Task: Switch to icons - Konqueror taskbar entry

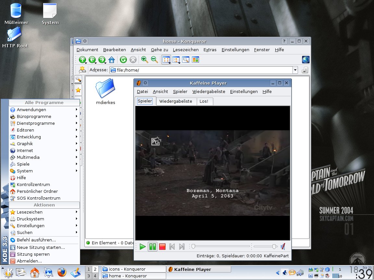Action: tap(134, 269)
